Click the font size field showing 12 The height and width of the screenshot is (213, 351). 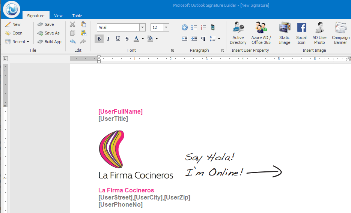(x=157, y=27)
